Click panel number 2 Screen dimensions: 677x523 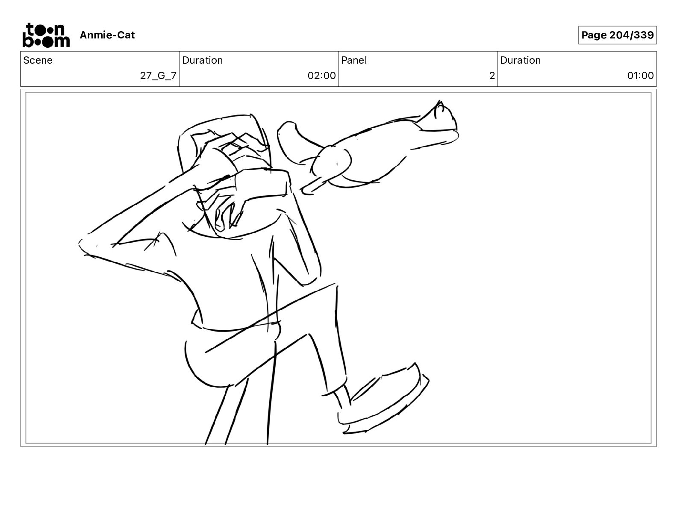pyautogui.click(x=492, y=76)
